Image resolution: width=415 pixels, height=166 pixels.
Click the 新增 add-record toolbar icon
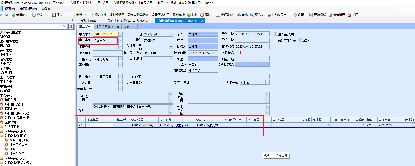point(13,15)
